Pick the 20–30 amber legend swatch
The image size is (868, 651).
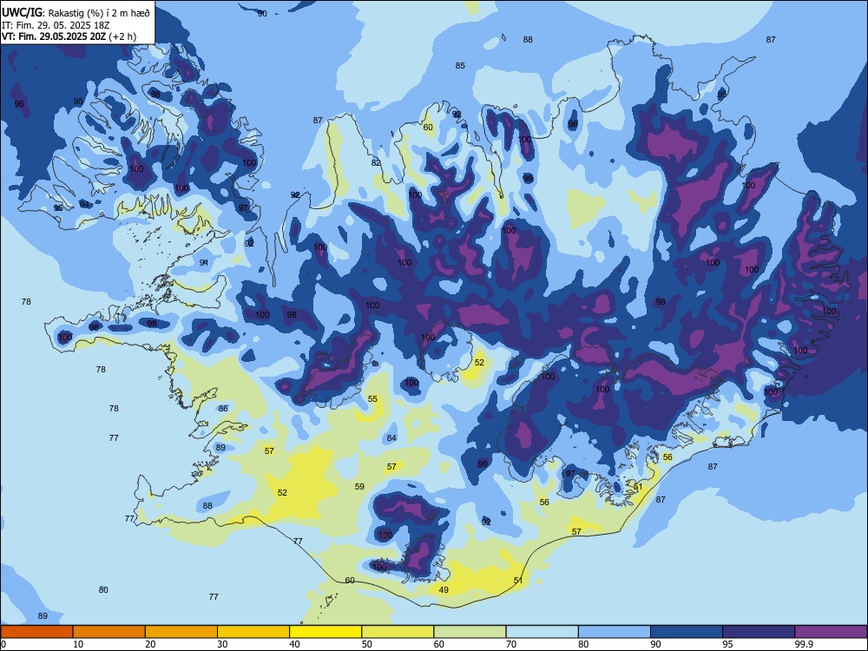point(181,632)
